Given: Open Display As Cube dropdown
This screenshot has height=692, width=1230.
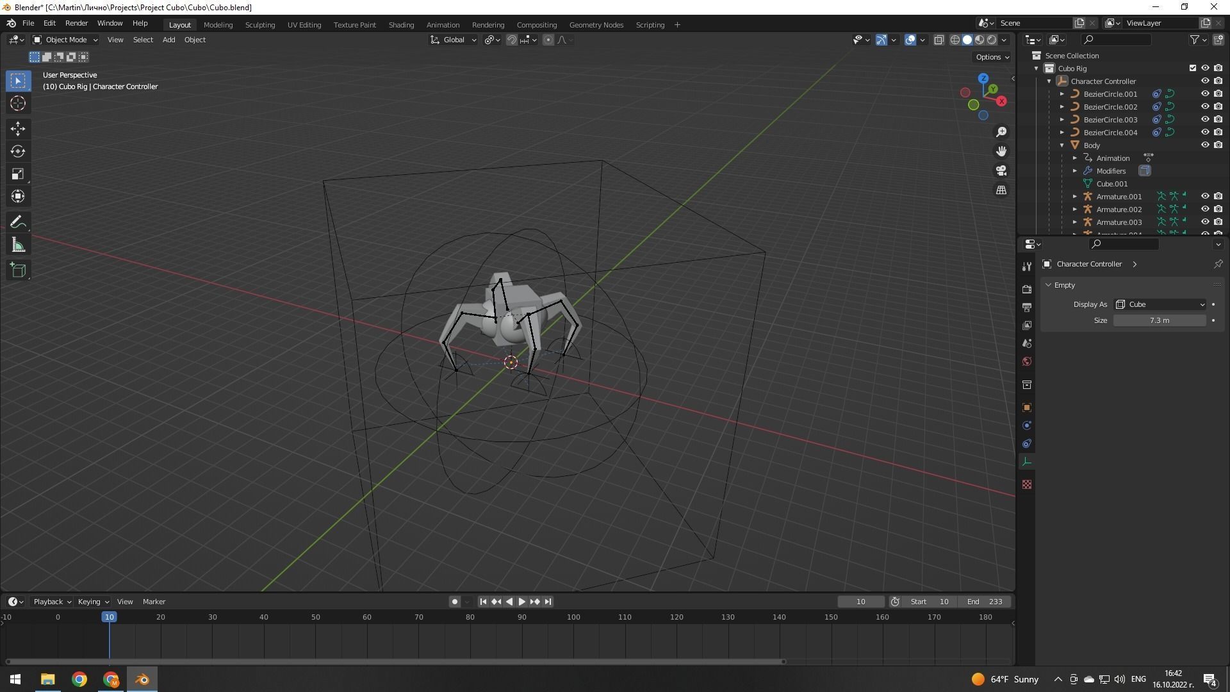Looking at the screenshot, I should (1160, 304).
